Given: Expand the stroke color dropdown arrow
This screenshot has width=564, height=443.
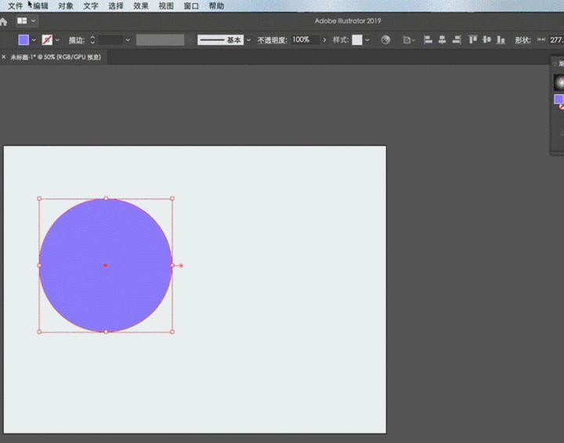Looking at the screenshot, I should [57, 40].
